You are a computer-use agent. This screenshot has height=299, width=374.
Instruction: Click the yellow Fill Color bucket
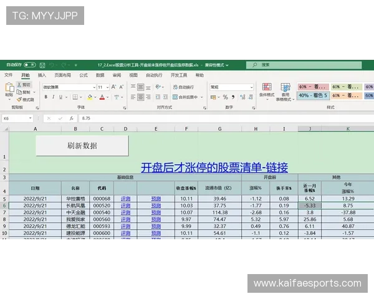coord(90,97)
